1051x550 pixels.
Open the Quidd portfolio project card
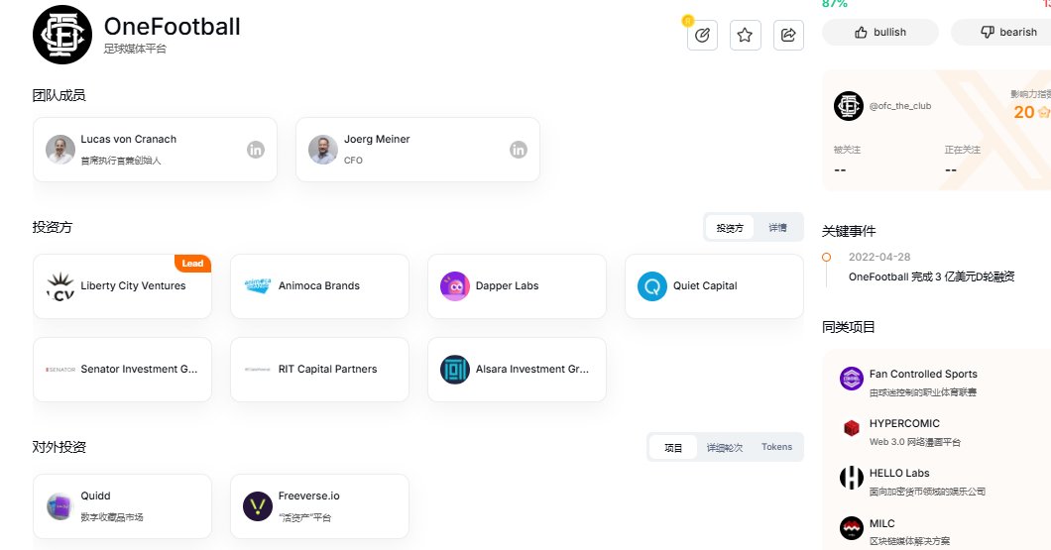[122, 506]
